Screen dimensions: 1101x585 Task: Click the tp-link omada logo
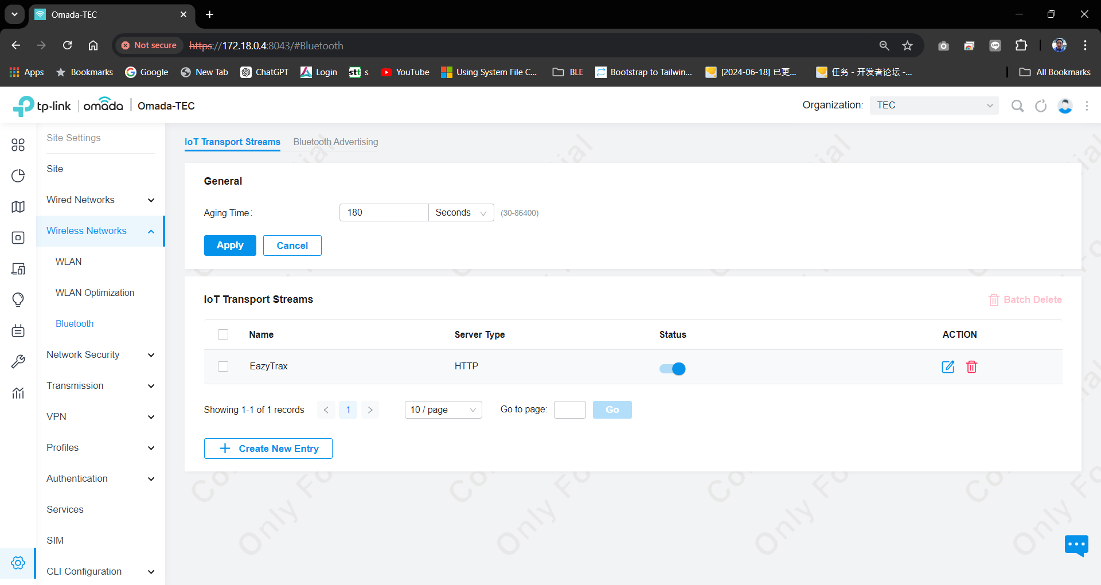[68, 106]
